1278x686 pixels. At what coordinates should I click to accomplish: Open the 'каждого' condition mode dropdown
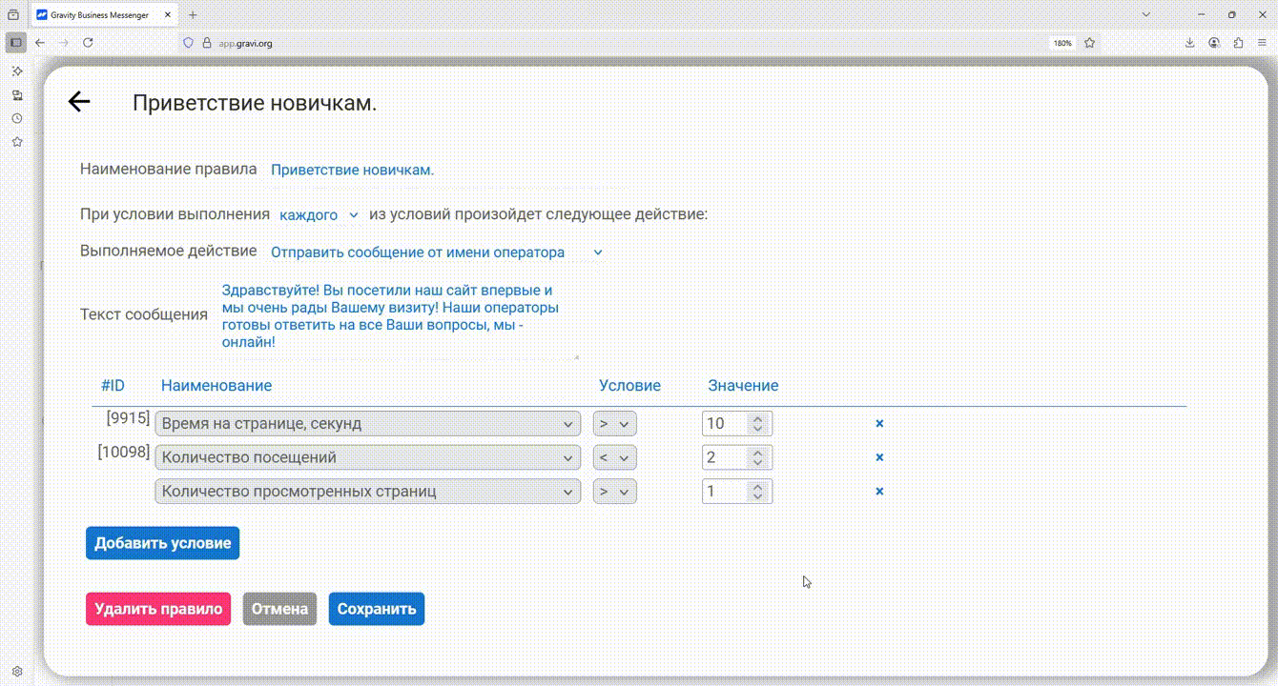(319, 215)
